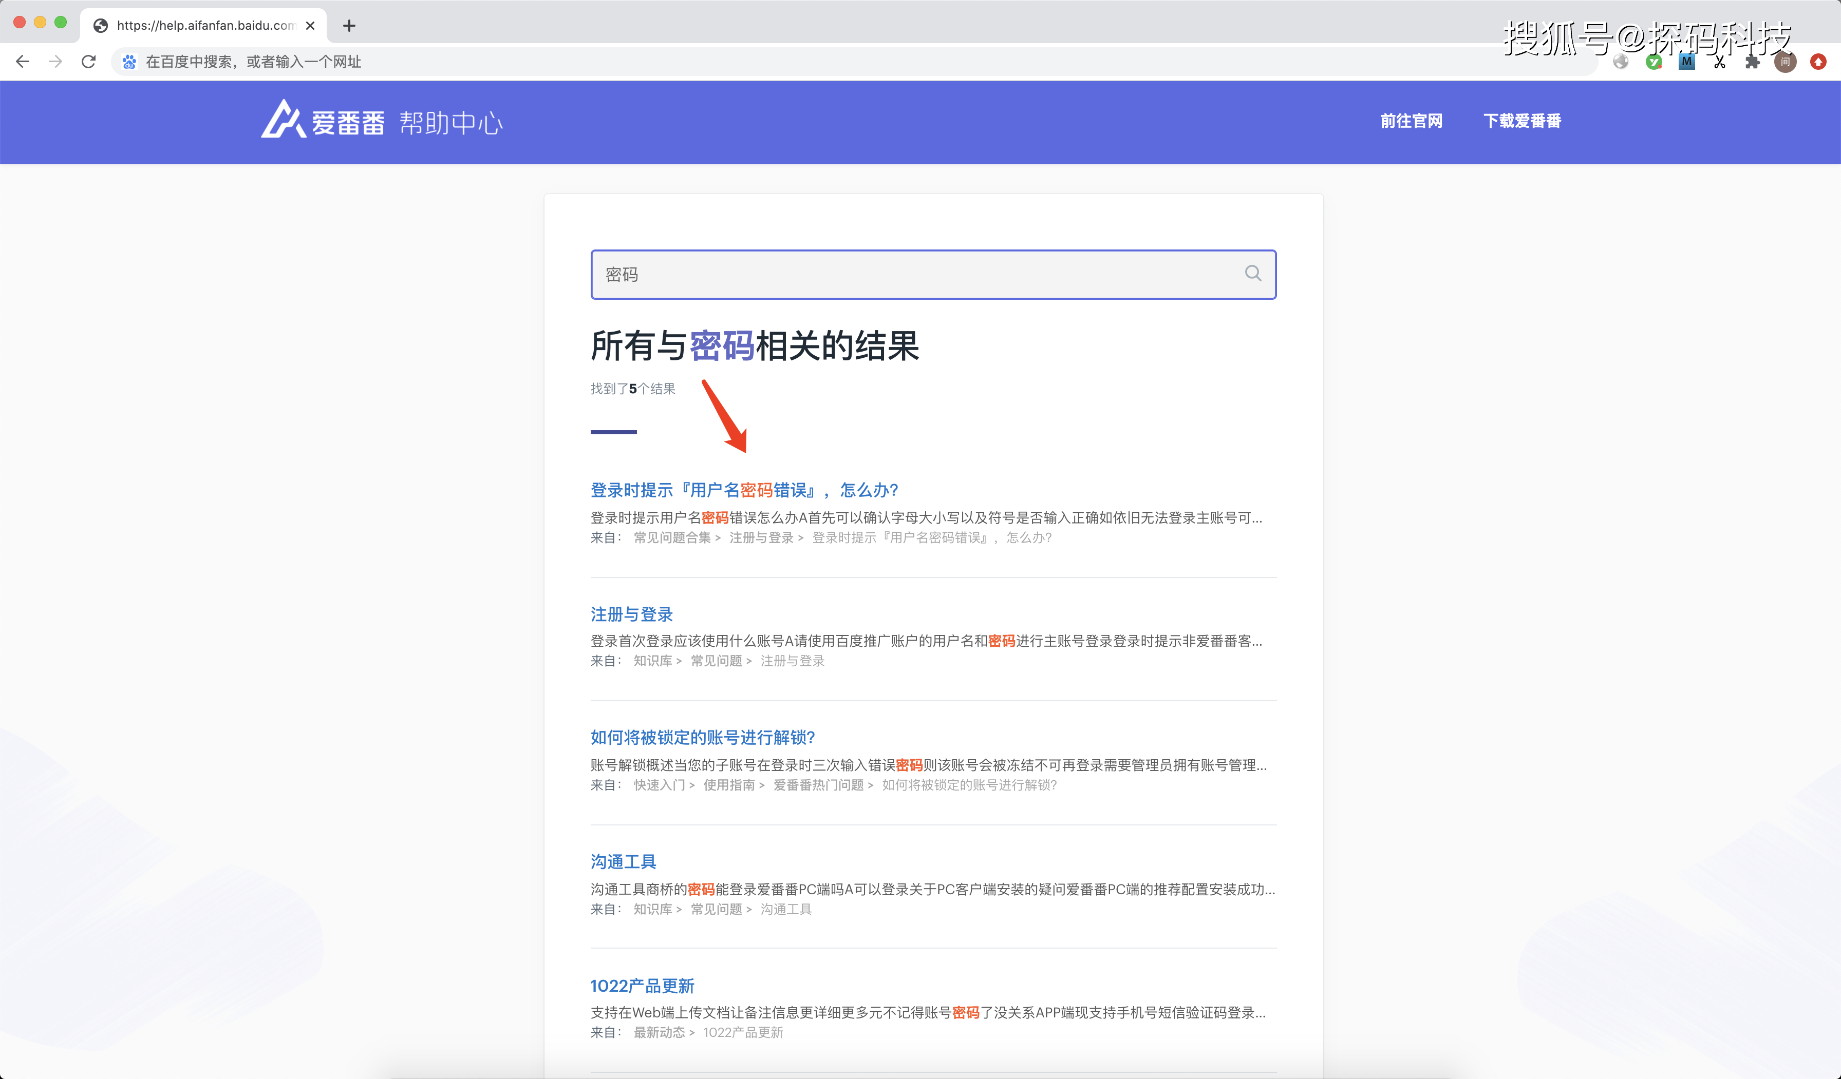
Task: Click 下载爱番番 in the header
Action: (x=1523, y=121)
